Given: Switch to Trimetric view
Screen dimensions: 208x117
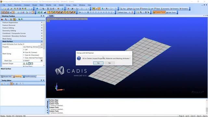Looking at the screenshot, I should 184,9.
